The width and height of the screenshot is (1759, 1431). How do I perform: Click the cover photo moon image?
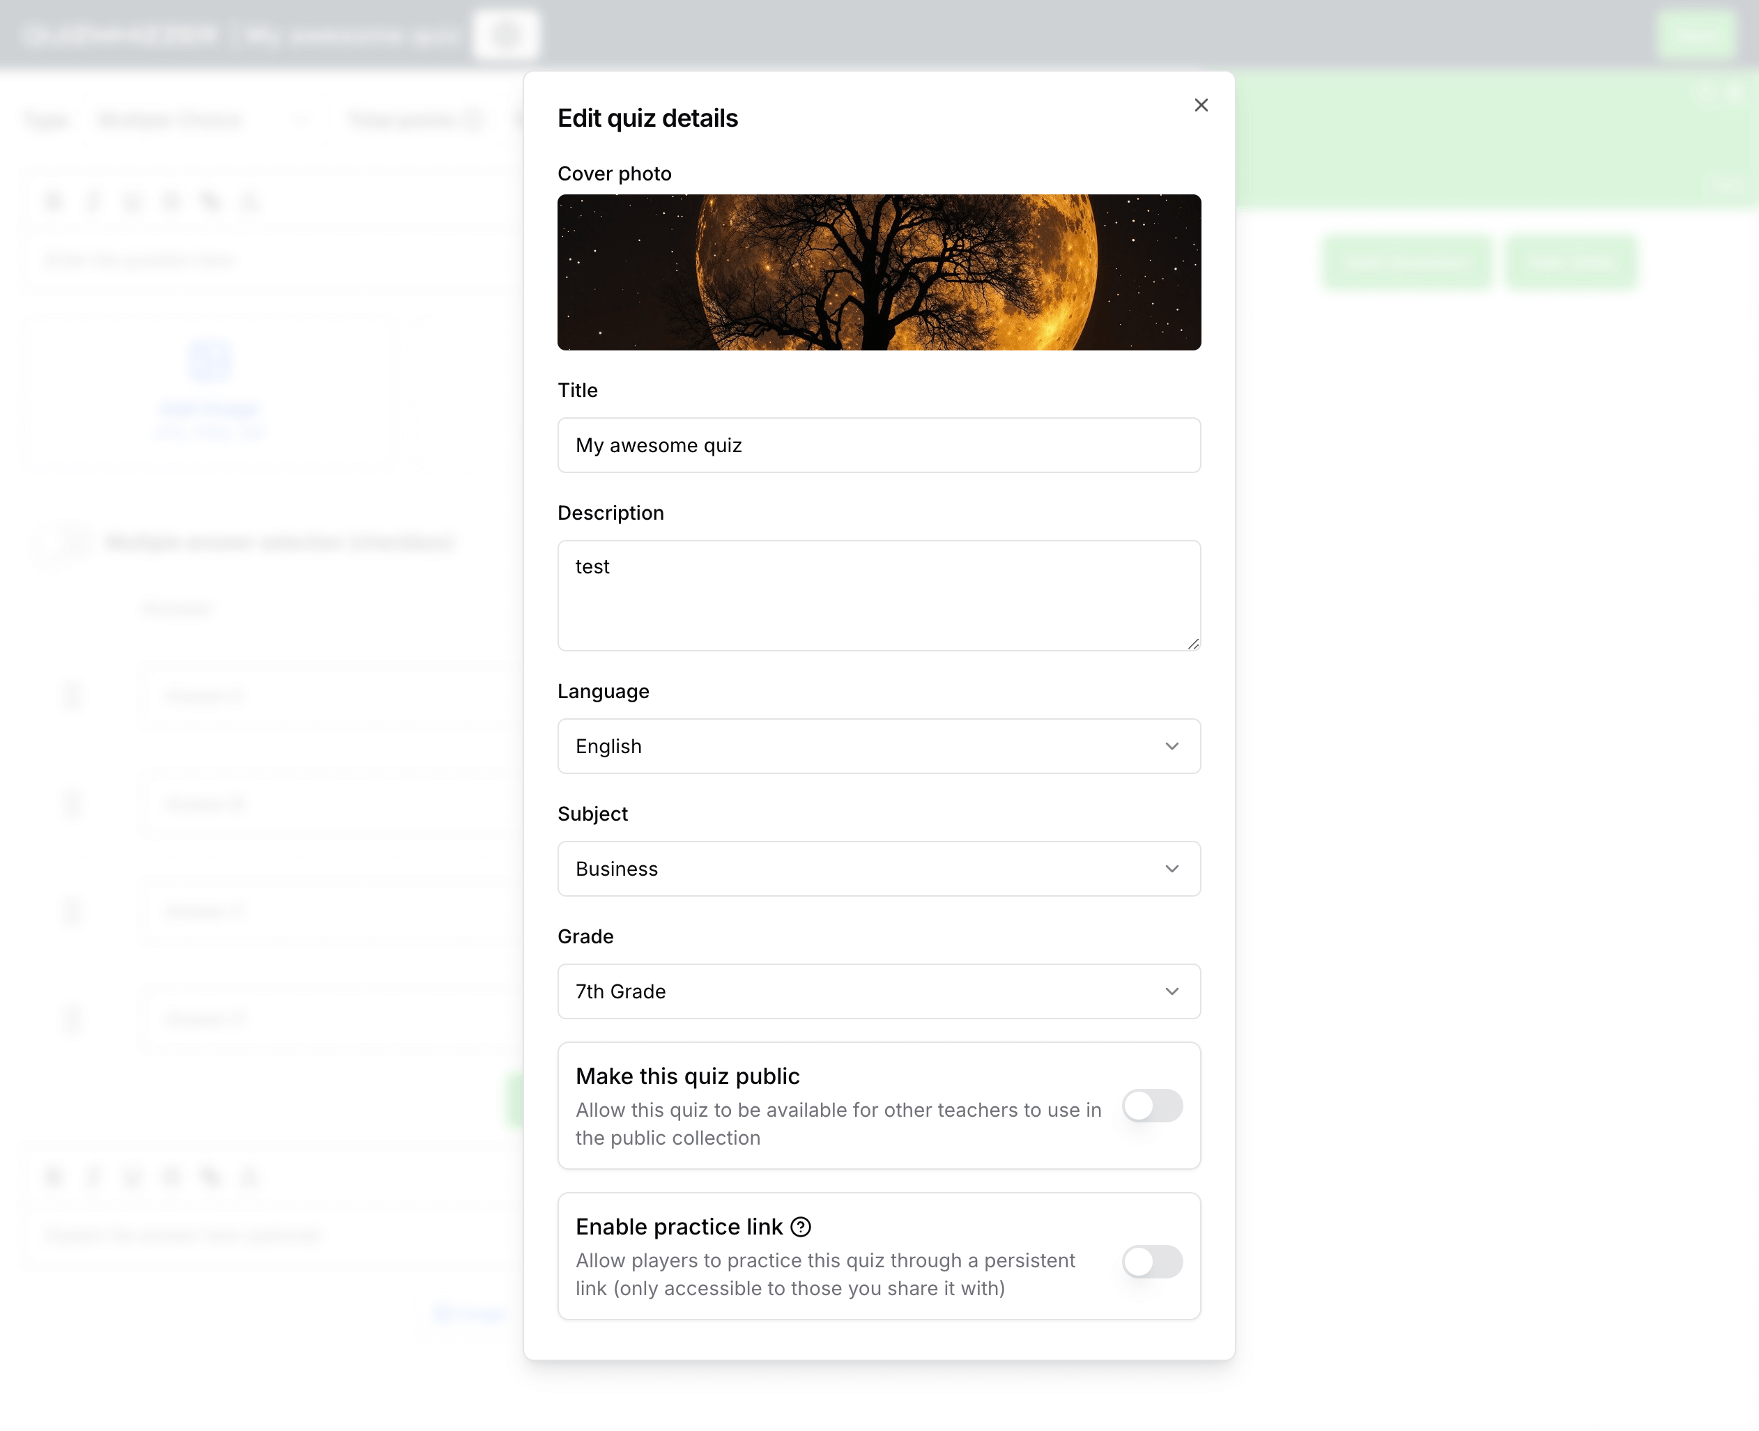(879, 272)
